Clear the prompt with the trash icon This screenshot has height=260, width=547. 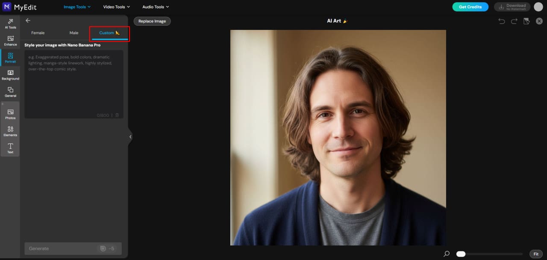(117, 115)
